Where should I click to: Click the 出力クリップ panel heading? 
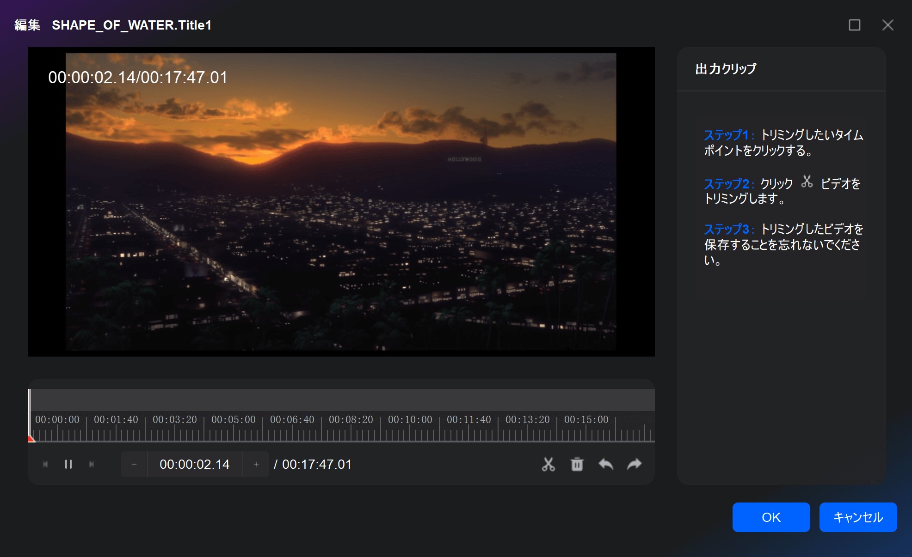[x=726, y=69]
